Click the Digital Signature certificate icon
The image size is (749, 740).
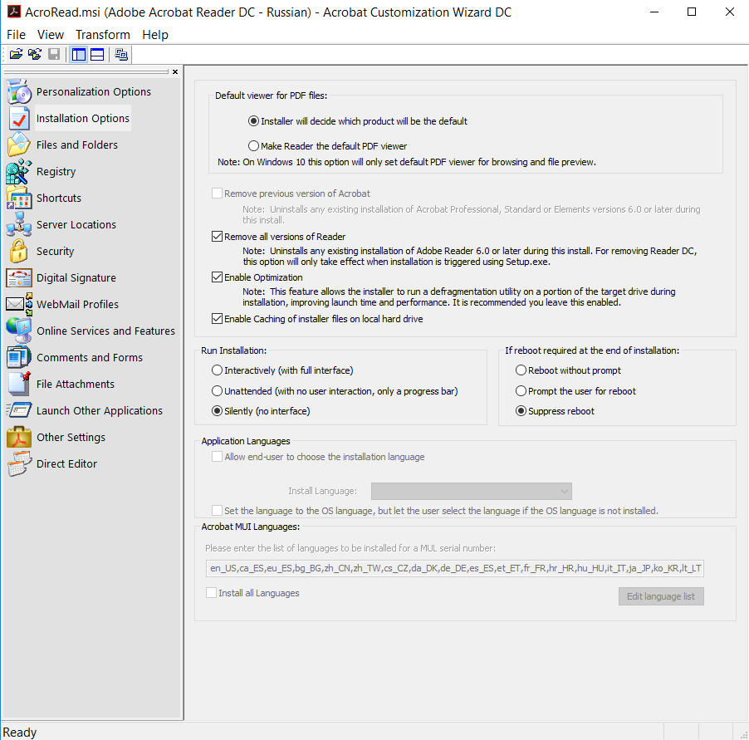(x=19, y=277)
